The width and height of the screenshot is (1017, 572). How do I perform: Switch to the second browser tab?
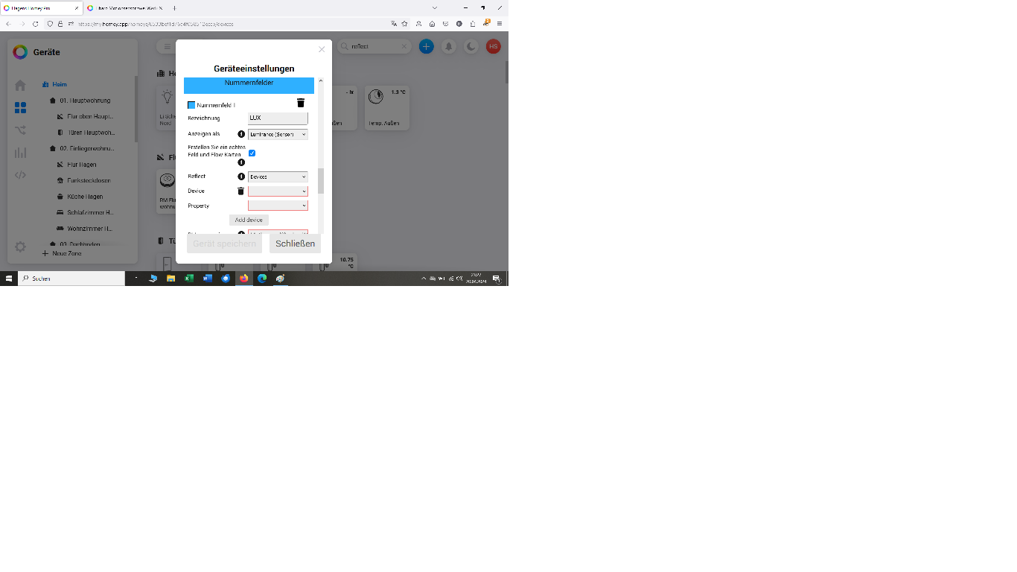click(x=124, y=7)
